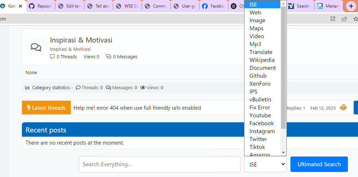Open the error 404 friendly urls thread
The height and width of the screenshot is (177, 358).
point(137,108)
